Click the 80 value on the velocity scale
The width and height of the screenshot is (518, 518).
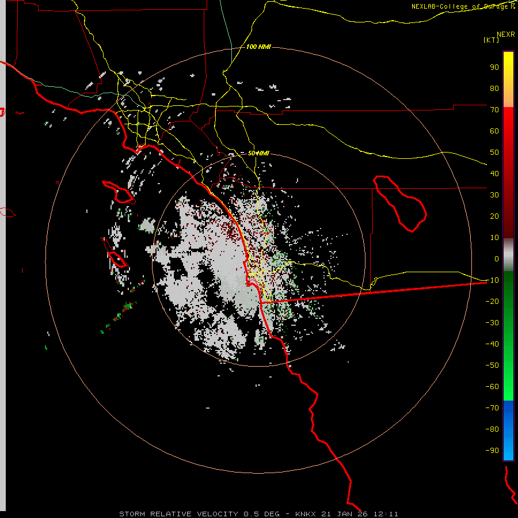(x=494, y=88)
